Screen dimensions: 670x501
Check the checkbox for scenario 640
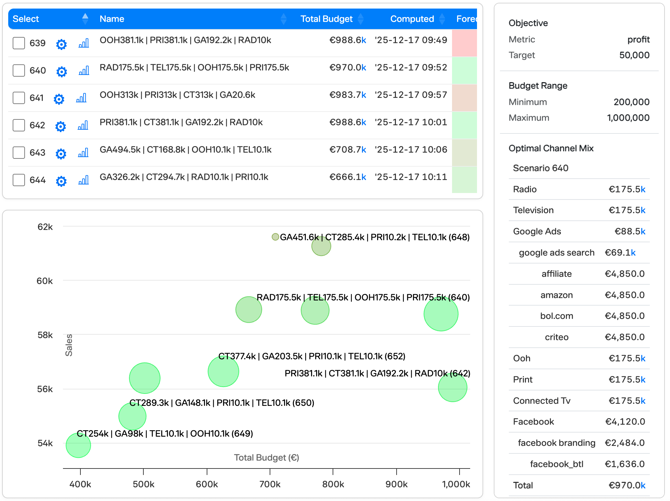pos(19,70)
